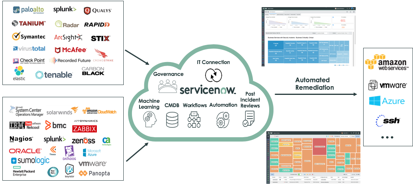
Task: Select the Tenable logo
Action: click(x=54, y=75)
